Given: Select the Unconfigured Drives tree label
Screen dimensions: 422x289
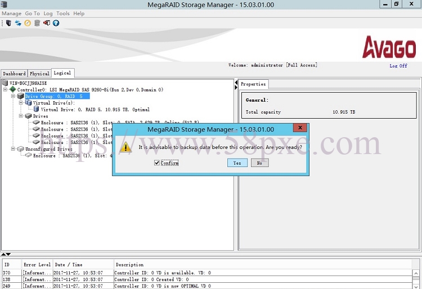Looking at the screenshot, I should [49, 149].
